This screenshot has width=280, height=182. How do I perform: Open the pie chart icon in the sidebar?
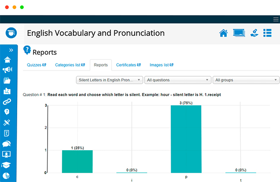[x=7, y=176]
